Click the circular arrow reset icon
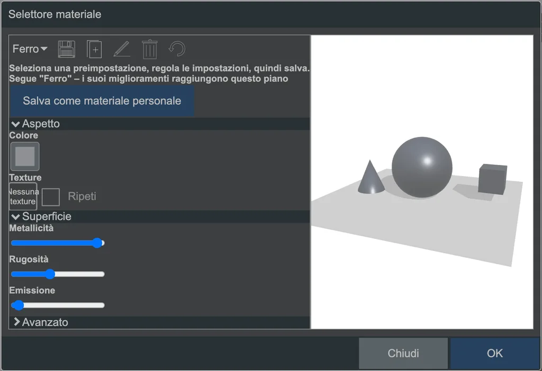 [x=177, y=49]
